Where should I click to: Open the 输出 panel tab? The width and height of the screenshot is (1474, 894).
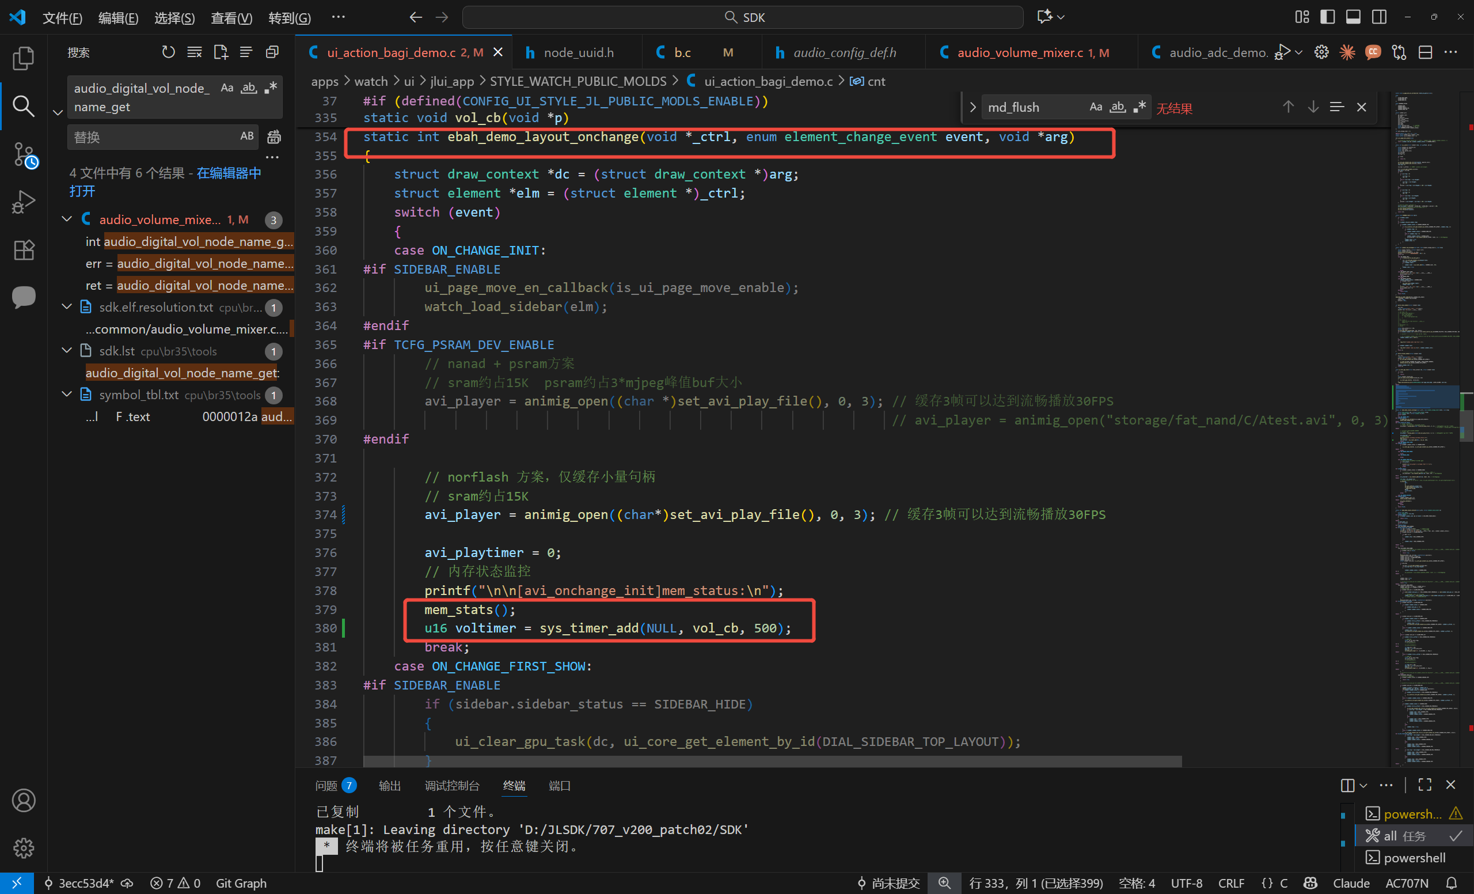click(x=389, y=786)
